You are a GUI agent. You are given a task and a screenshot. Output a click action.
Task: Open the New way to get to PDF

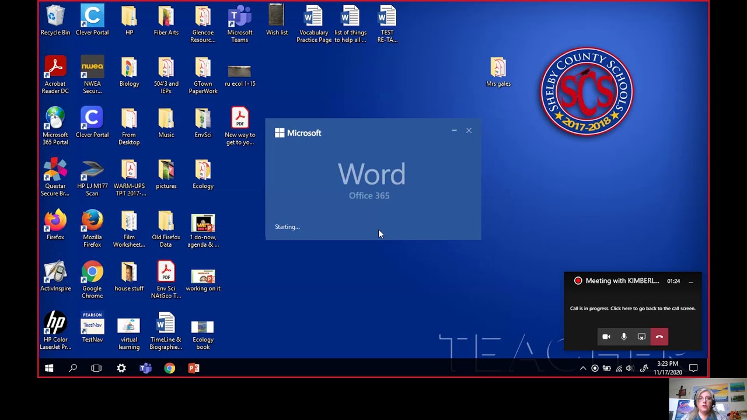(x=240, y=126)
